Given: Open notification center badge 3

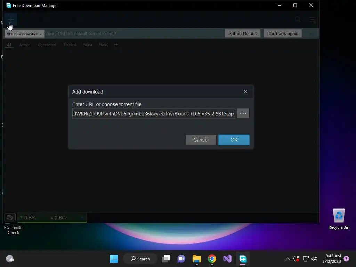Looking at the screenshot, I should point(346,259).
